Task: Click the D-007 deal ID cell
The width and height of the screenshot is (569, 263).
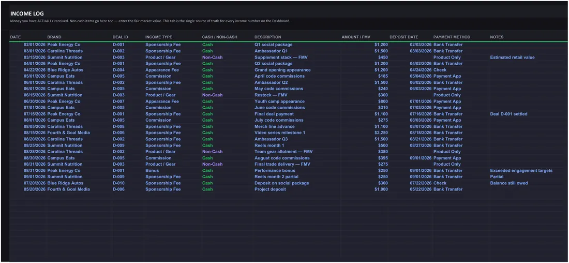Action: pyautogui.click(x=118, y=101)
